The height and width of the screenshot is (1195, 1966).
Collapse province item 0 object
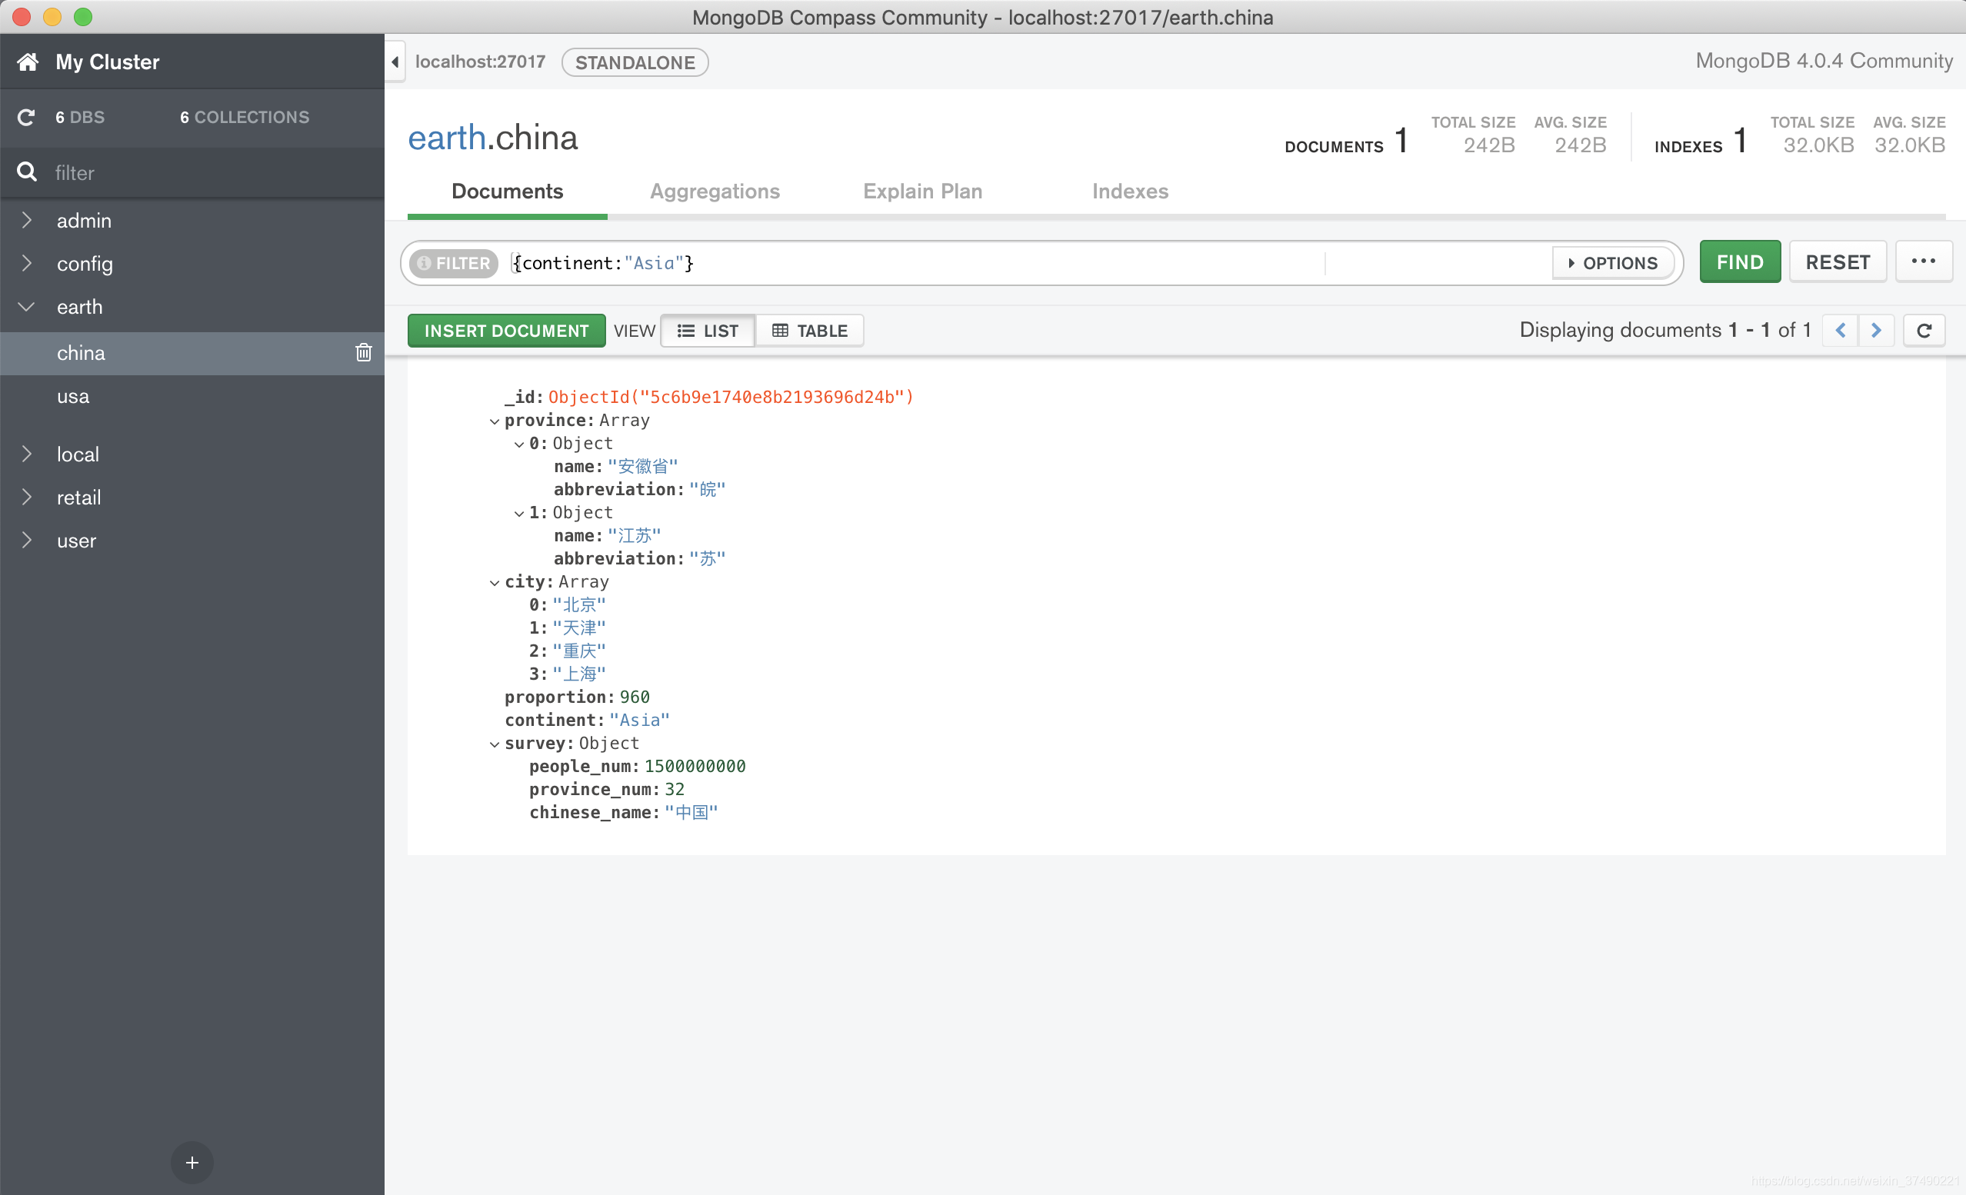[519, 444]
